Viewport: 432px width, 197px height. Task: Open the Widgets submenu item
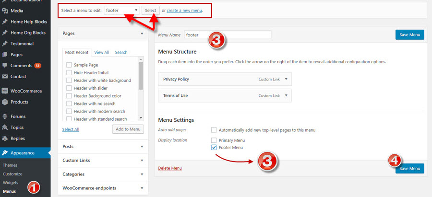click(x=10, y=183)
